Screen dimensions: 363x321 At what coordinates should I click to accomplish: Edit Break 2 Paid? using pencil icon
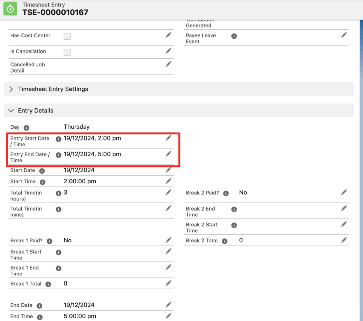(344, 192)
